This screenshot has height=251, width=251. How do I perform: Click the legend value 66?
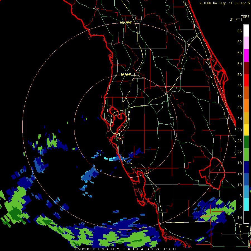240,31
